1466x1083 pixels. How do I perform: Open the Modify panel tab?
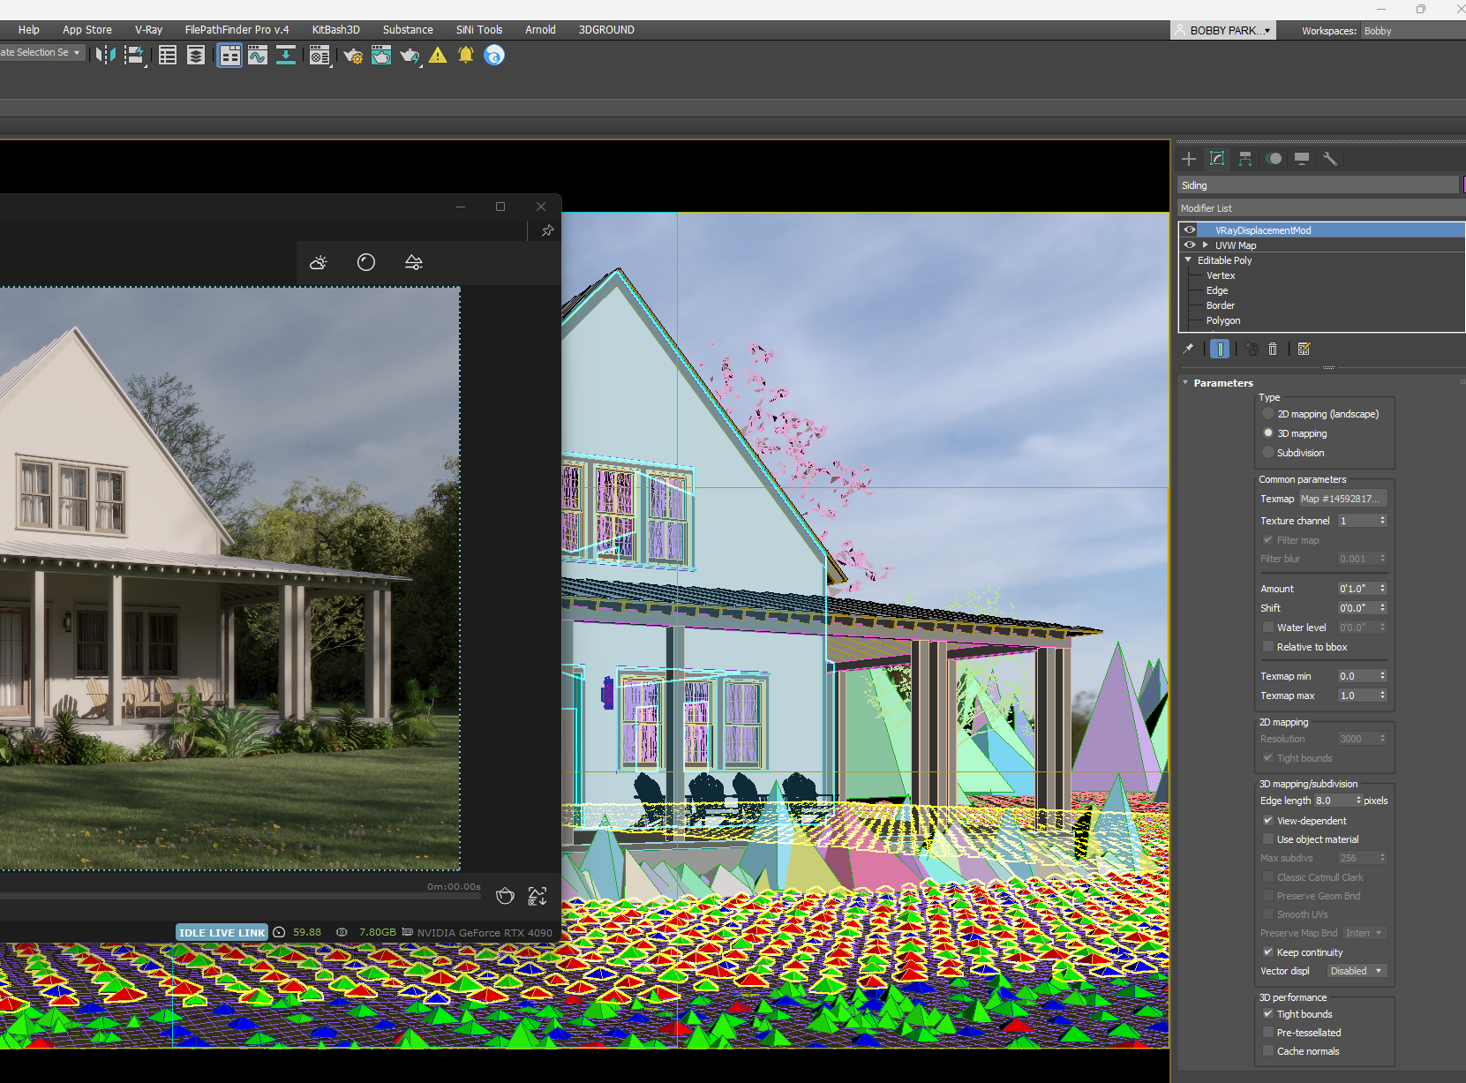click(1217, 159)
